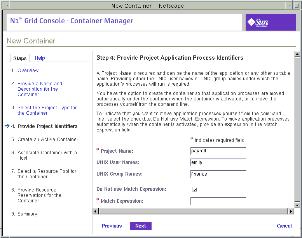Click the Step 4 heading text
302x238 pixels.
click(x=170, y=58)
